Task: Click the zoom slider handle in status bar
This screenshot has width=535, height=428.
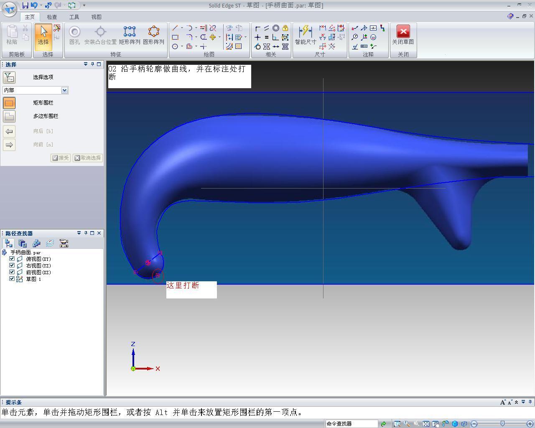Action: (x=502, y=424)
